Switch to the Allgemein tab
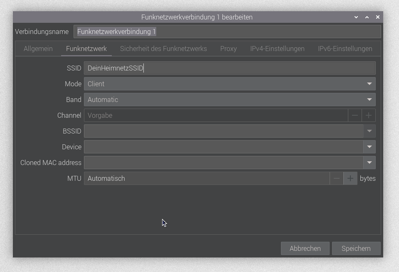This screenshot has height=272, width=399. point(38,49)
